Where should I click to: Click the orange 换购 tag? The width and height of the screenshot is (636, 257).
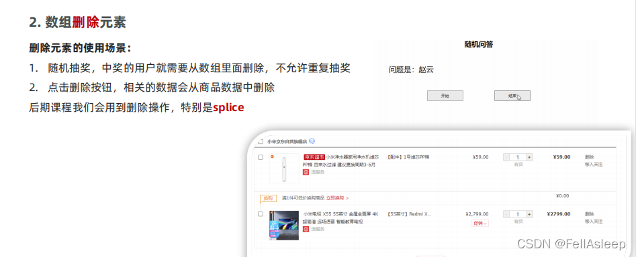[268, 198]
